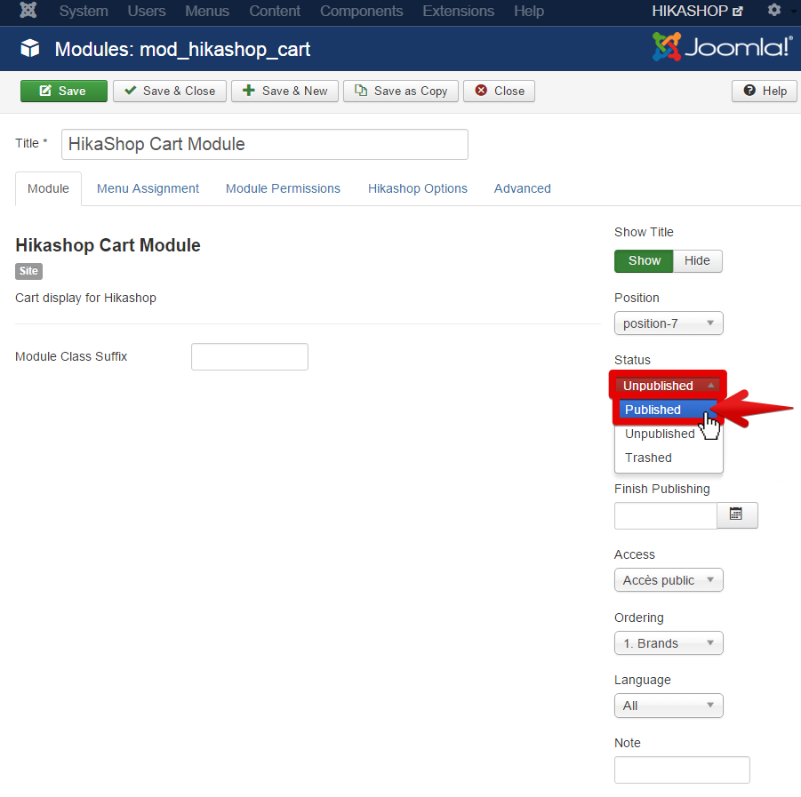This screenshot has width=801, height=797.
Task: Open the Ordering dropdown 1. Brands
Action: [x=669, y=642]
